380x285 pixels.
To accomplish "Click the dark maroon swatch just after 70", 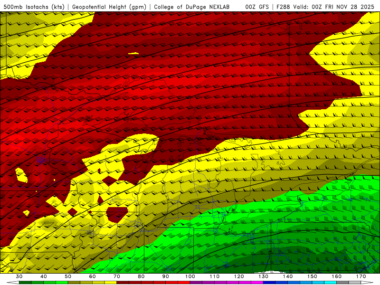I will (123, 283).
